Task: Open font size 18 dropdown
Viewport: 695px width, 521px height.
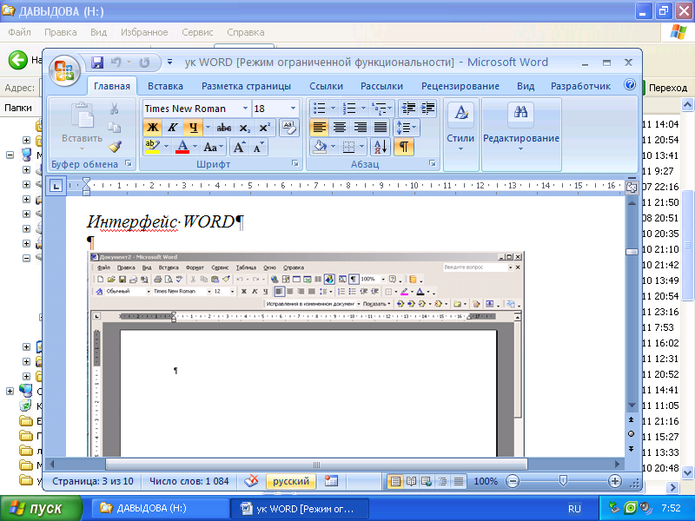Action: (293, 109)
